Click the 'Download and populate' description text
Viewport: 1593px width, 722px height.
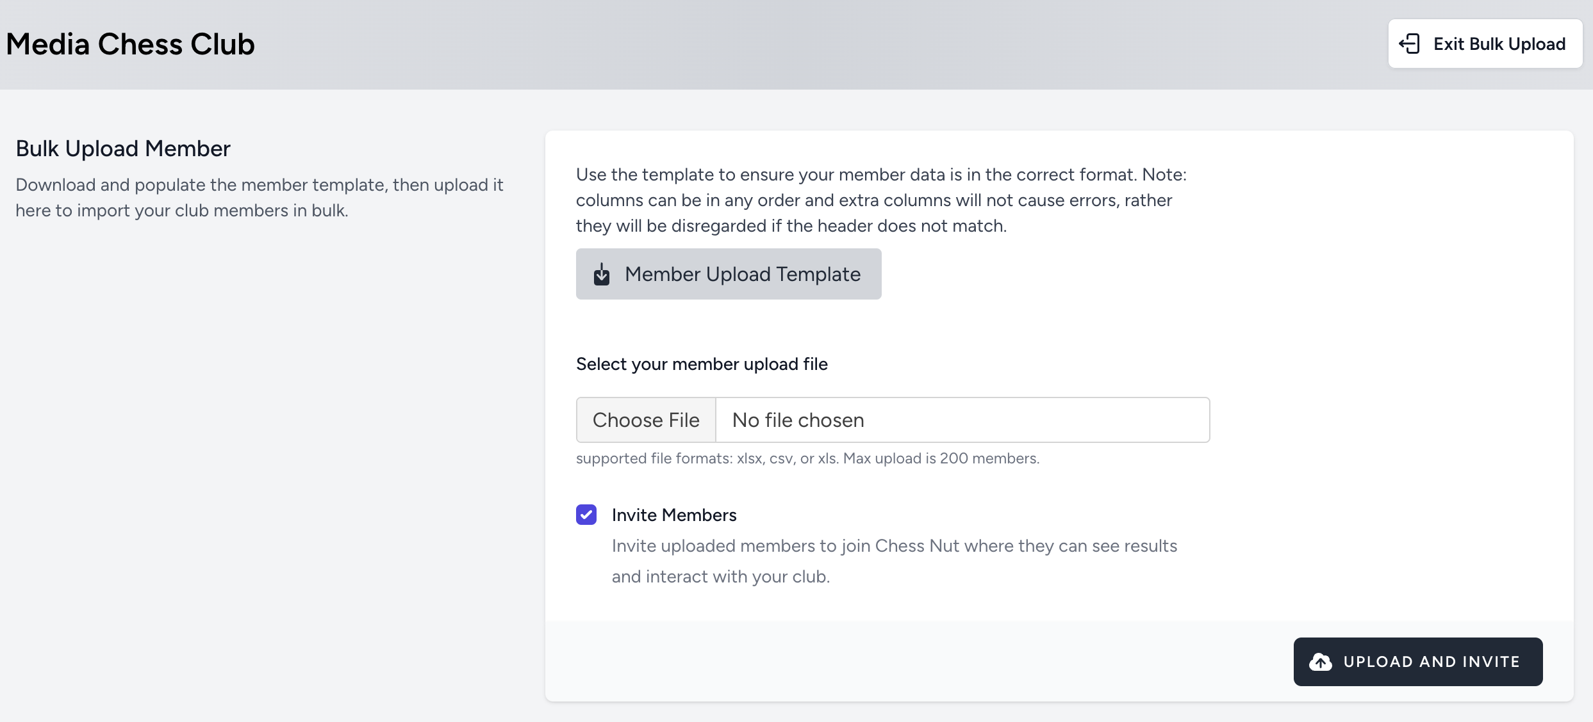tap(259, 197)
